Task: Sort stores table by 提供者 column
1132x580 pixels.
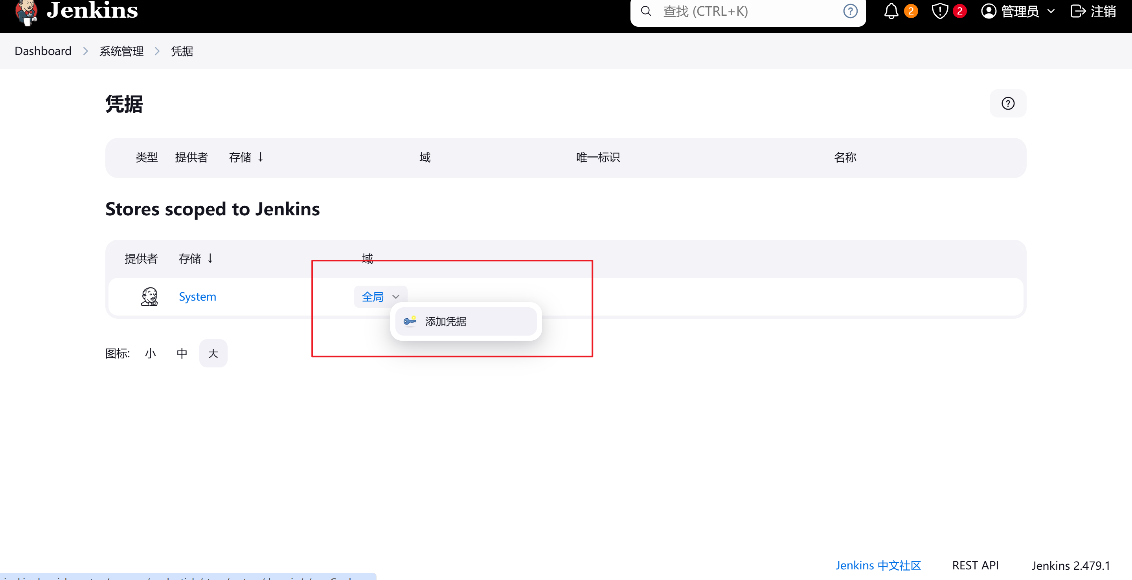Action: click(141, 258)
